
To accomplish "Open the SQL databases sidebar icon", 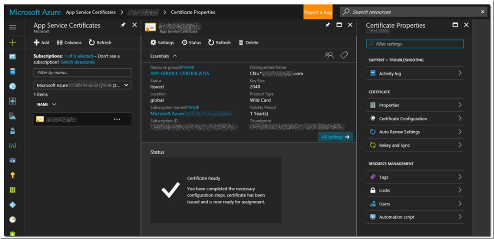I will point(12,71).
